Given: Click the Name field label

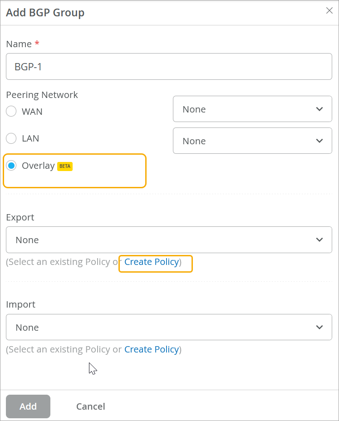Looking at the screenshot, I should coord(19,44).
